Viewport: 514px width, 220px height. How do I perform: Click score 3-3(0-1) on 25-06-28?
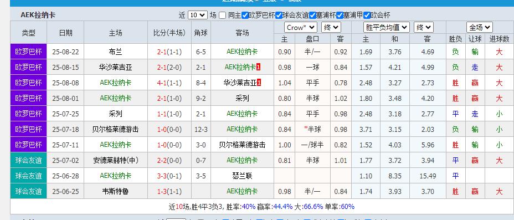coord(169,176)
